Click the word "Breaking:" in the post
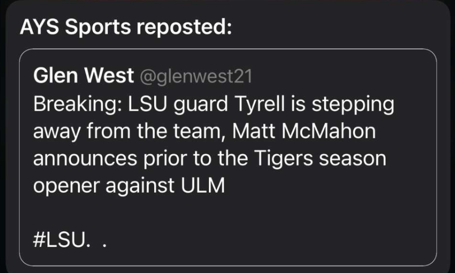Screen dimensions: 455x273 77,105
